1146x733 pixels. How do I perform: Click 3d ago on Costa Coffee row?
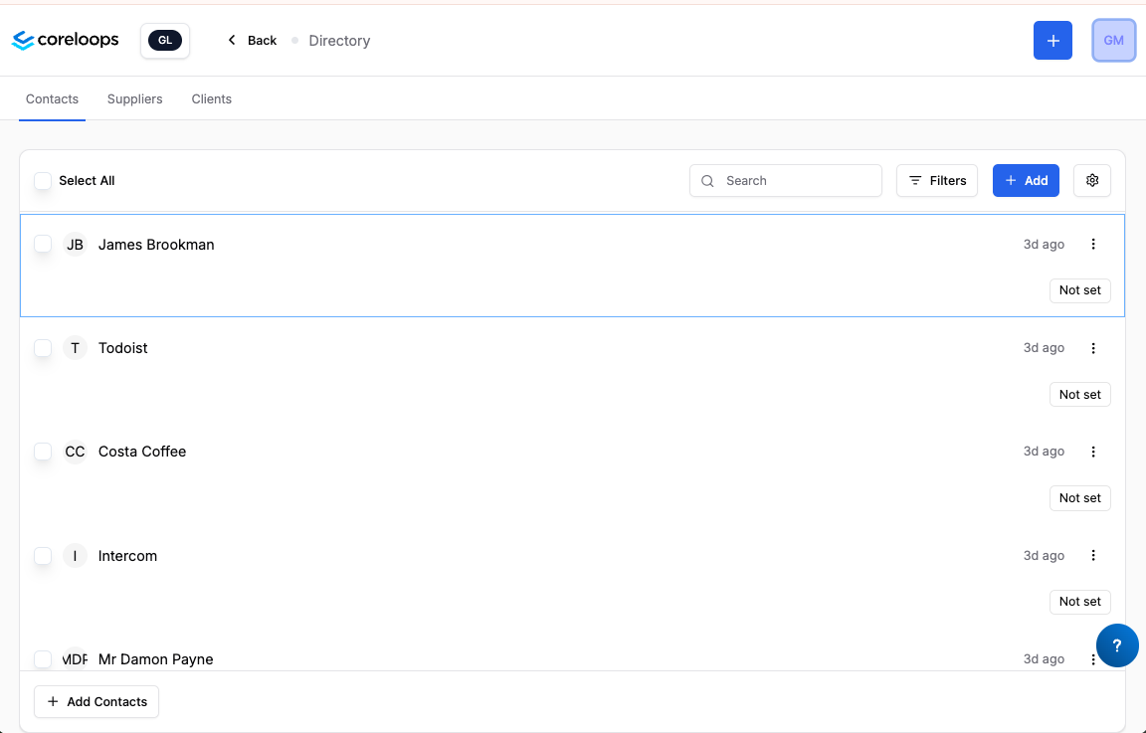(1044, 452)
